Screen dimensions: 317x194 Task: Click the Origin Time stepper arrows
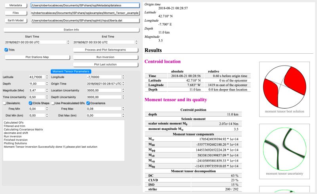123,83
